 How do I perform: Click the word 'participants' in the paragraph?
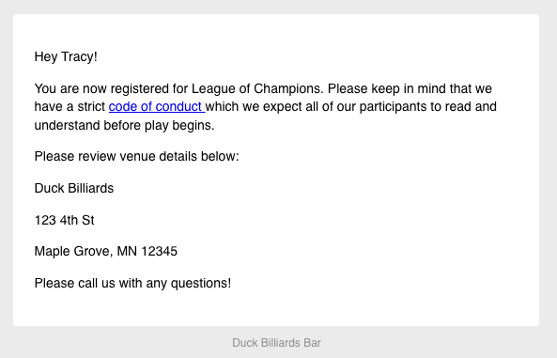pos(393,107)
